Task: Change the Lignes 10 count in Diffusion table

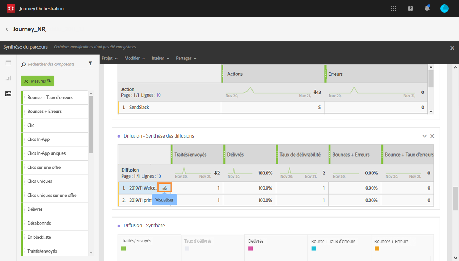Action: 159,176
